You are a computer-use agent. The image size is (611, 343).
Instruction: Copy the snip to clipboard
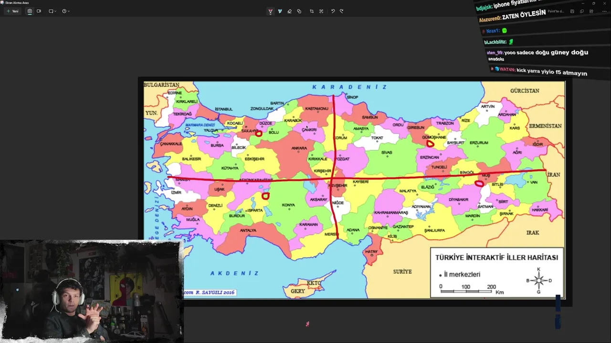click(x=581, y=11)
